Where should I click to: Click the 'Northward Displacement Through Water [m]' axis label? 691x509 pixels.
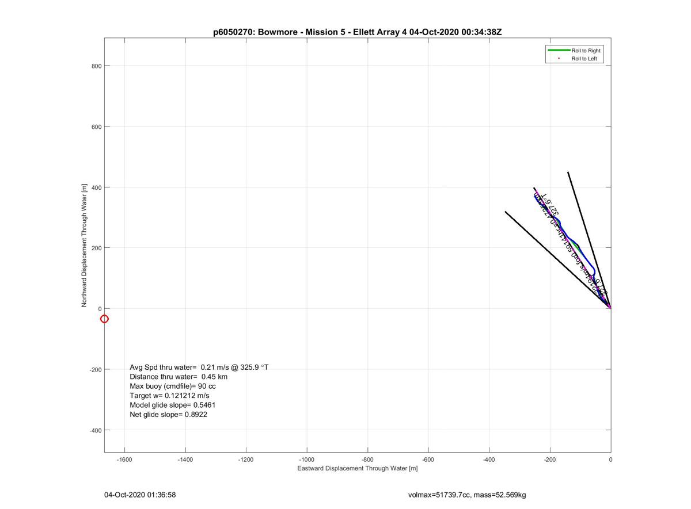84,246
